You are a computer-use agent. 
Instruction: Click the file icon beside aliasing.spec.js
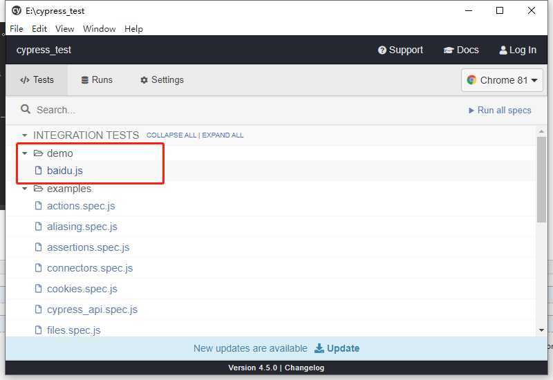(x=38, y=227)
